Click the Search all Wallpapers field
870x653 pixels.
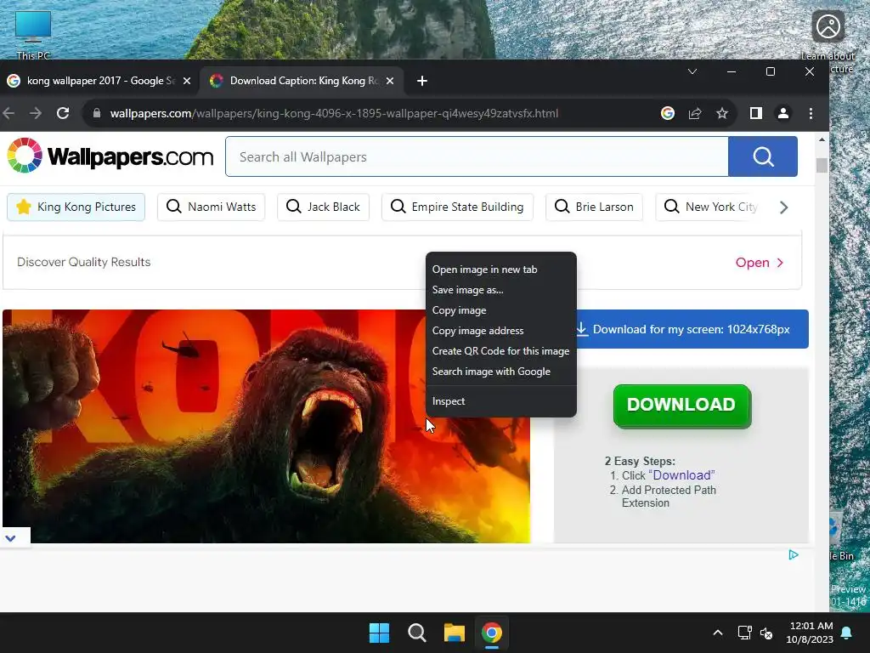tap(477, 156)
